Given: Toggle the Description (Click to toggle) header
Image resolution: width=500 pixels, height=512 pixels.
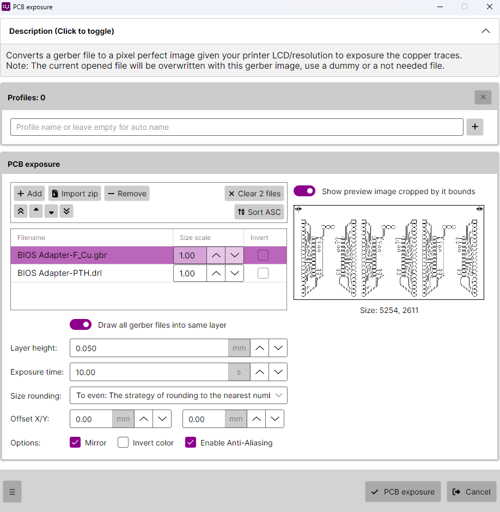Looking at the screenshot, I should 249,31.
